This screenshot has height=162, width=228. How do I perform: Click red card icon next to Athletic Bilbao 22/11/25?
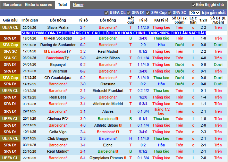pos(120,125)
